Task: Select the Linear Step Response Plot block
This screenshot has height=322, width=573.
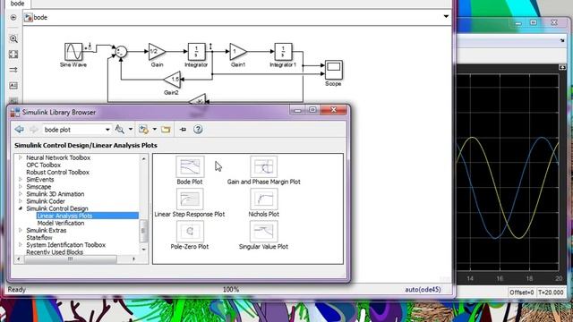Action: coord(190,199)
